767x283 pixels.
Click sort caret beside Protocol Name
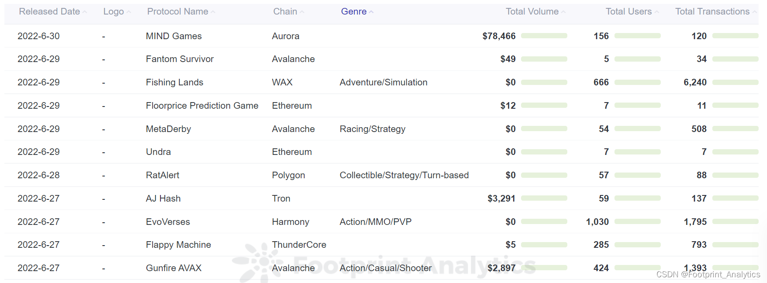click(213, 12)
